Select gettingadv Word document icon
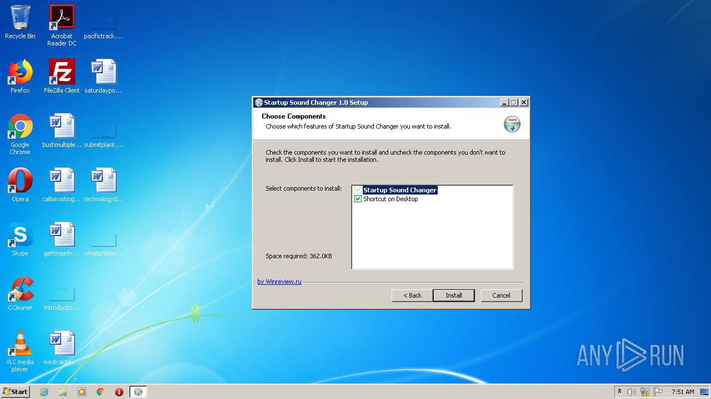Viewport: 711px width, 399px height. click(62, 239)
